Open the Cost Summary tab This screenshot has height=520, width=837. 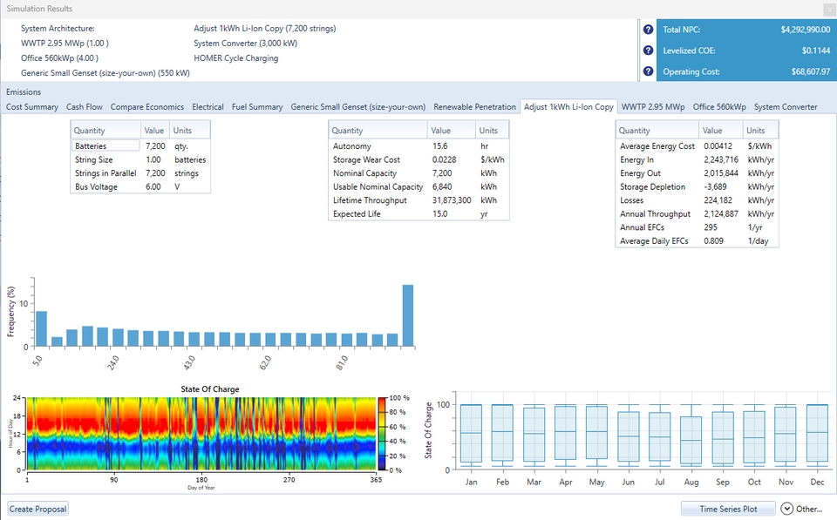pos(32,107)
